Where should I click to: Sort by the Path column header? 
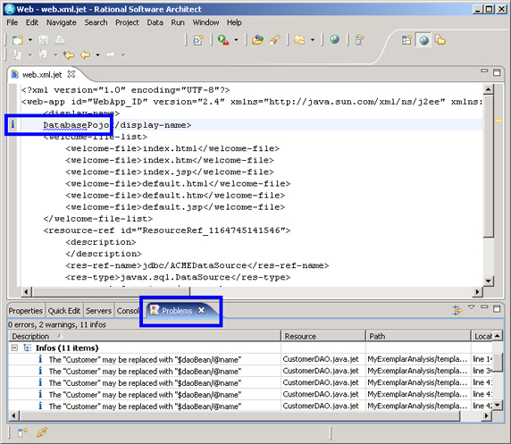[418, 336]
